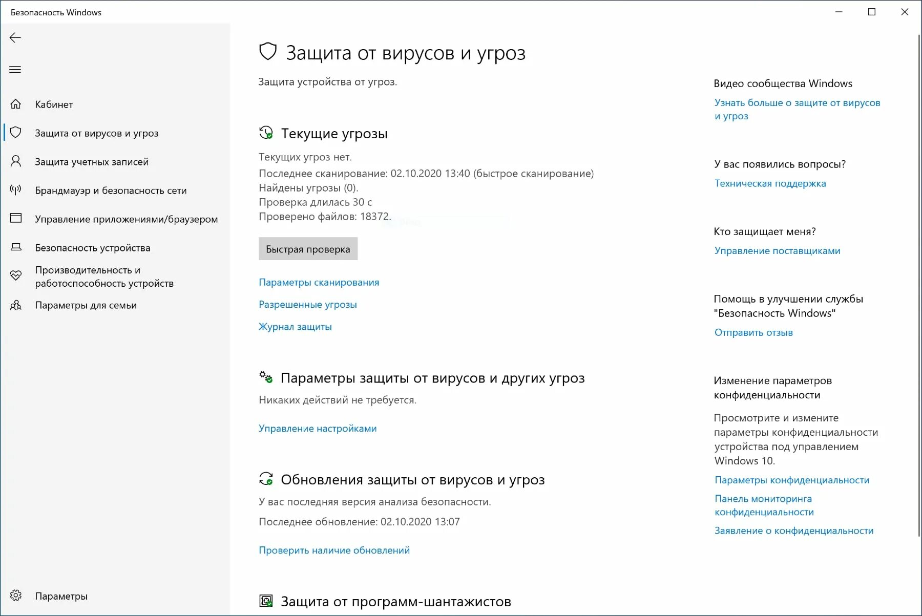This screenshot has width=922, height=616.
Task: Click the family options people icon
Action: pos(16,305)
